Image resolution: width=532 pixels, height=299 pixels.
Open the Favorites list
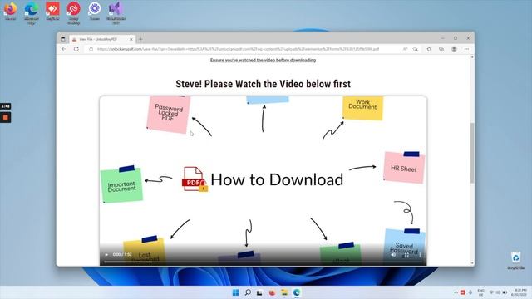tap(429, 49)
